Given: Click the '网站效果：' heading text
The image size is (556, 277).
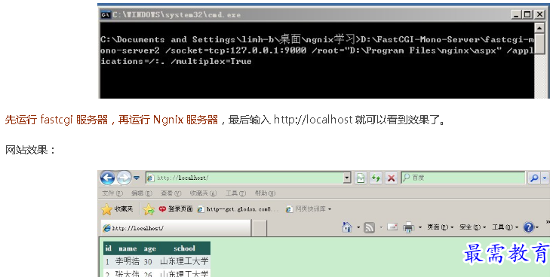Looking at the screenshot, I should point(30,150).
